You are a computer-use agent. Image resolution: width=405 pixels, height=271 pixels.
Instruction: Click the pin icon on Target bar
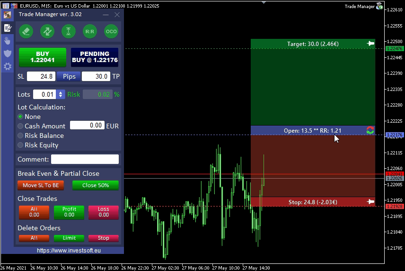tap(370, 44)
